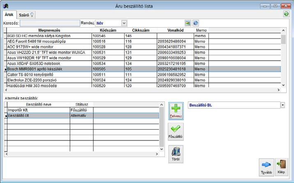Select Hajdúsági HIM 303 mosógép row
This screenshot has width=294, height=183.
coord(144,85)
